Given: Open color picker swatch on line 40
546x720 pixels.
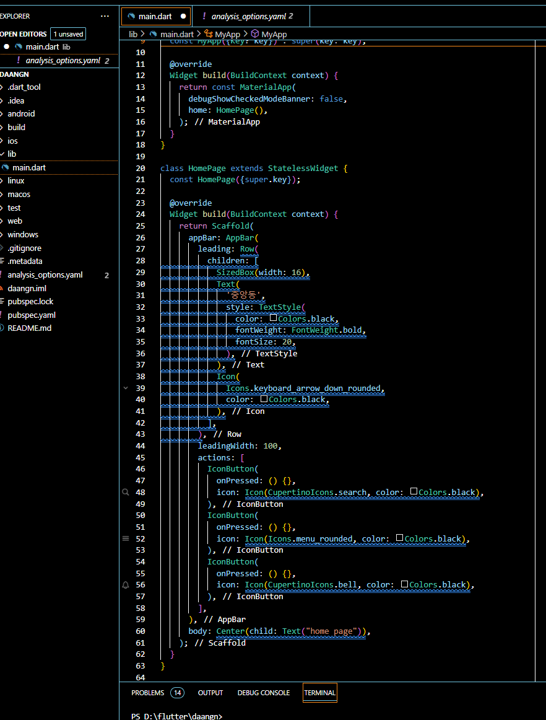Looking at the screenshot, I should point(264,398).
